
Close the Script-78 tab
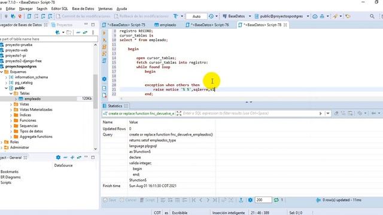tap(285, 25)
